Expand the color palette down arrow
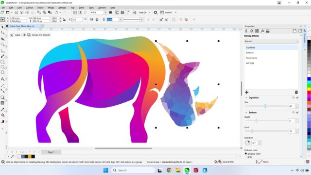The height and width of the screenshot is (175, 311). (x=309, y=152)
